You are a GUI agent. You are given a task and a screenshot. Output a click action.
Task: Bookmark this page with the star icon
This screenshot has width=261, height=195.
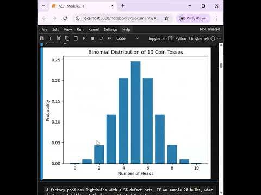pos(166,18)
